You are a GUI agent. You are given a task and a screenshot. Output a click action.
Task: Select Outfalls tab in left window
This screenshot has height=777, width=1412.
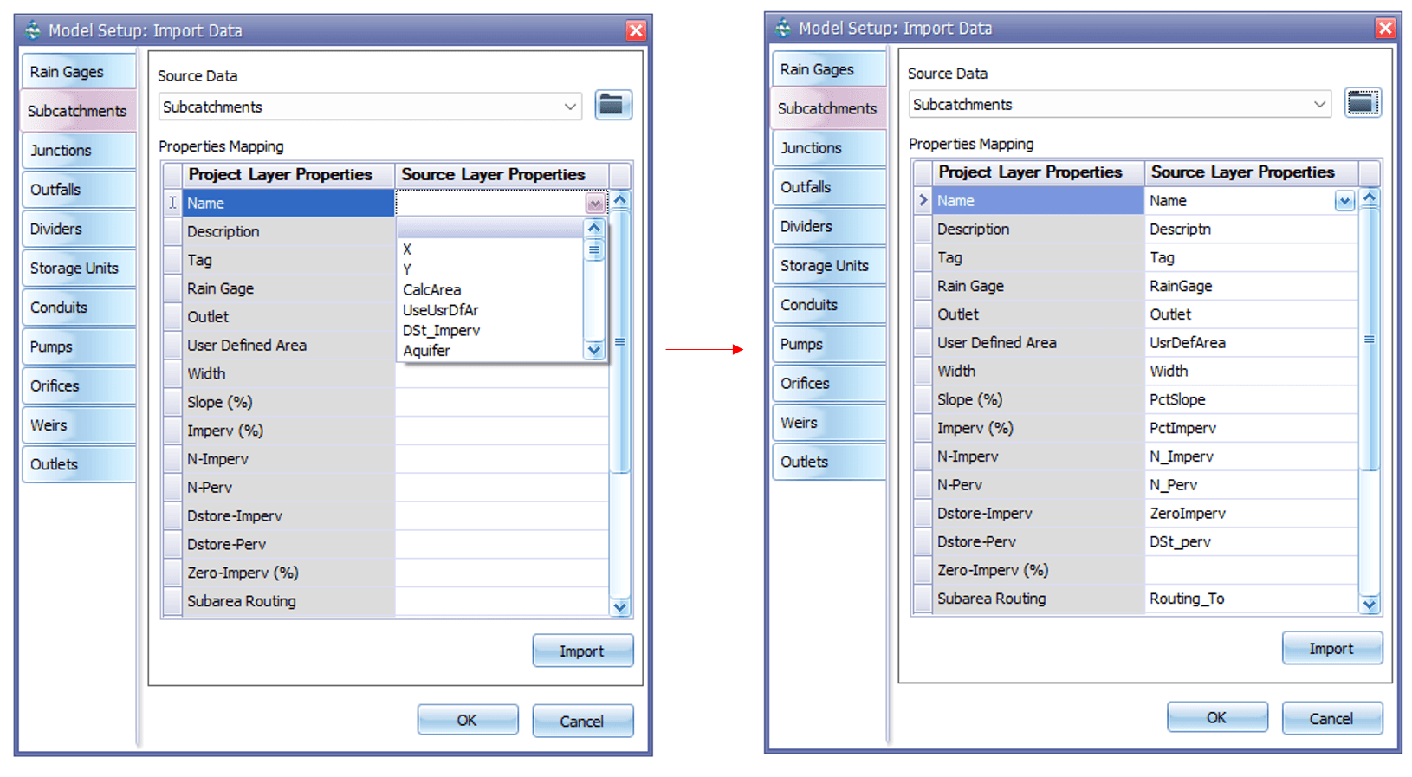(x=79, y=189)
